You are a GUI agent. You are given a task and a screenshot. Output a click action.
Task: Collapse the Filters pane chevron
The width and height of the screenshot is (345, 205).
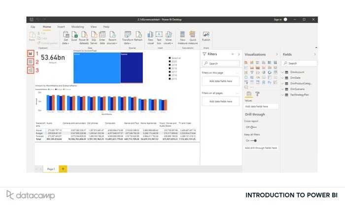click(x=239, y=54)
